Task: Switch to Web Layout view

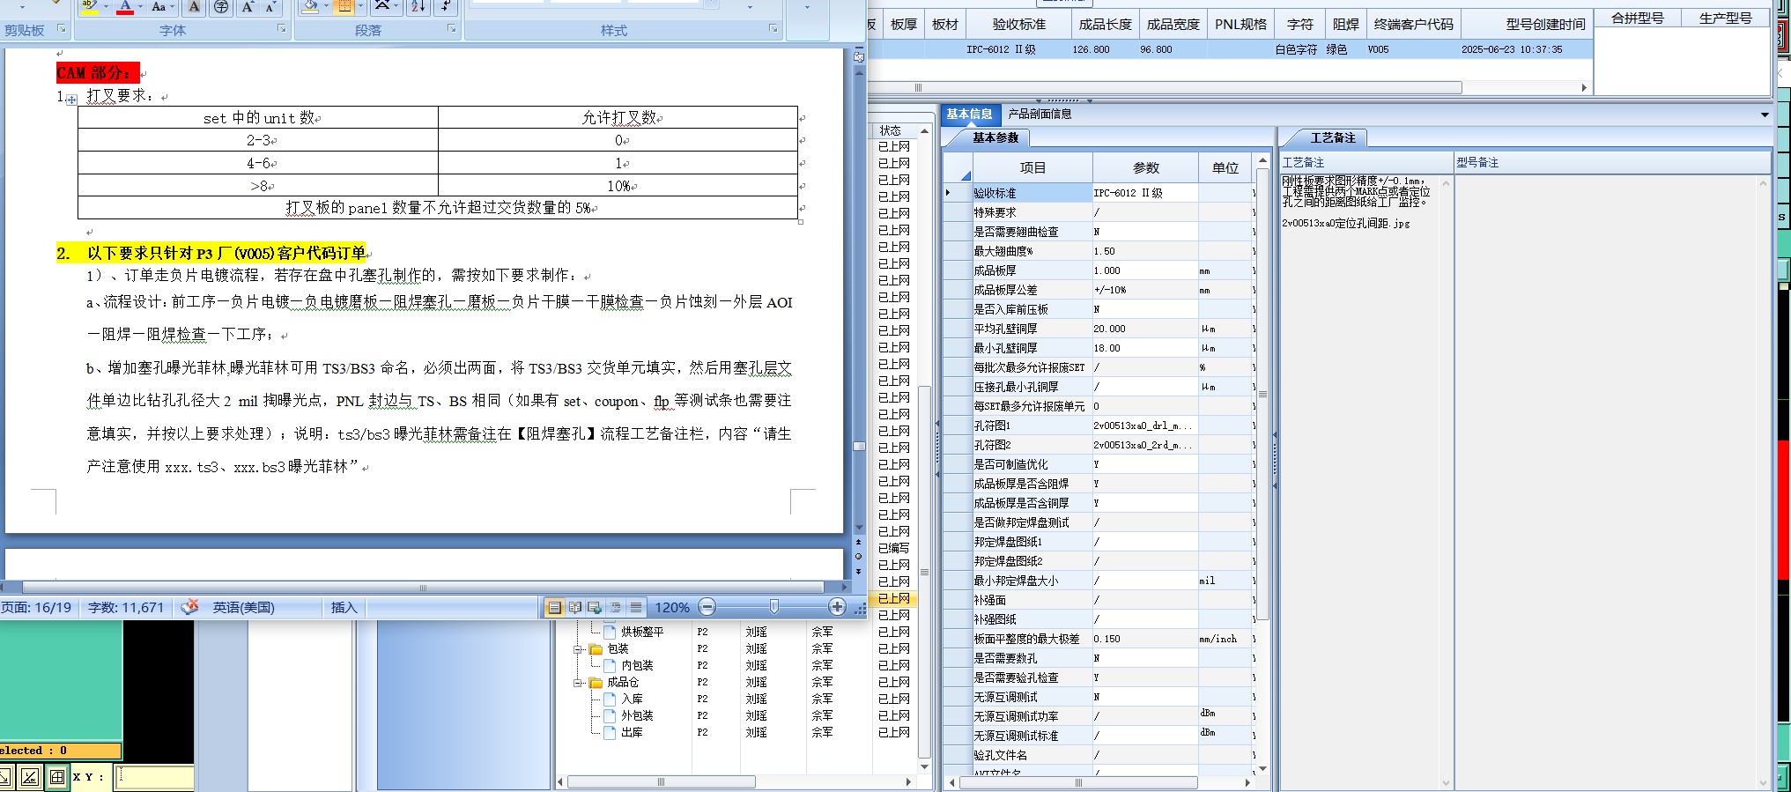Action: (x=595, y=607)
